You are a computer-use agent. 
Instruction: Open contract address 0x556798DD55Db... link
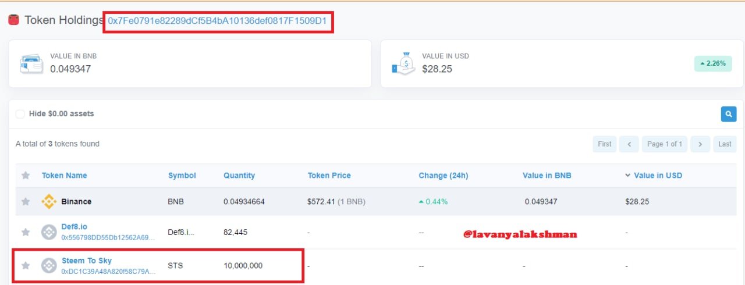coord(108,237)
